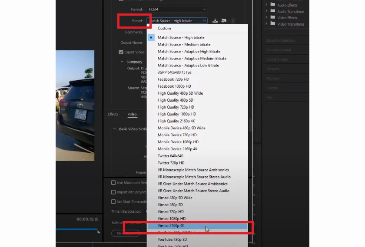The image size is (365, 247).
Task: Click the 00:00:15:15 timecode display
Action: click(x=87, y=219)
